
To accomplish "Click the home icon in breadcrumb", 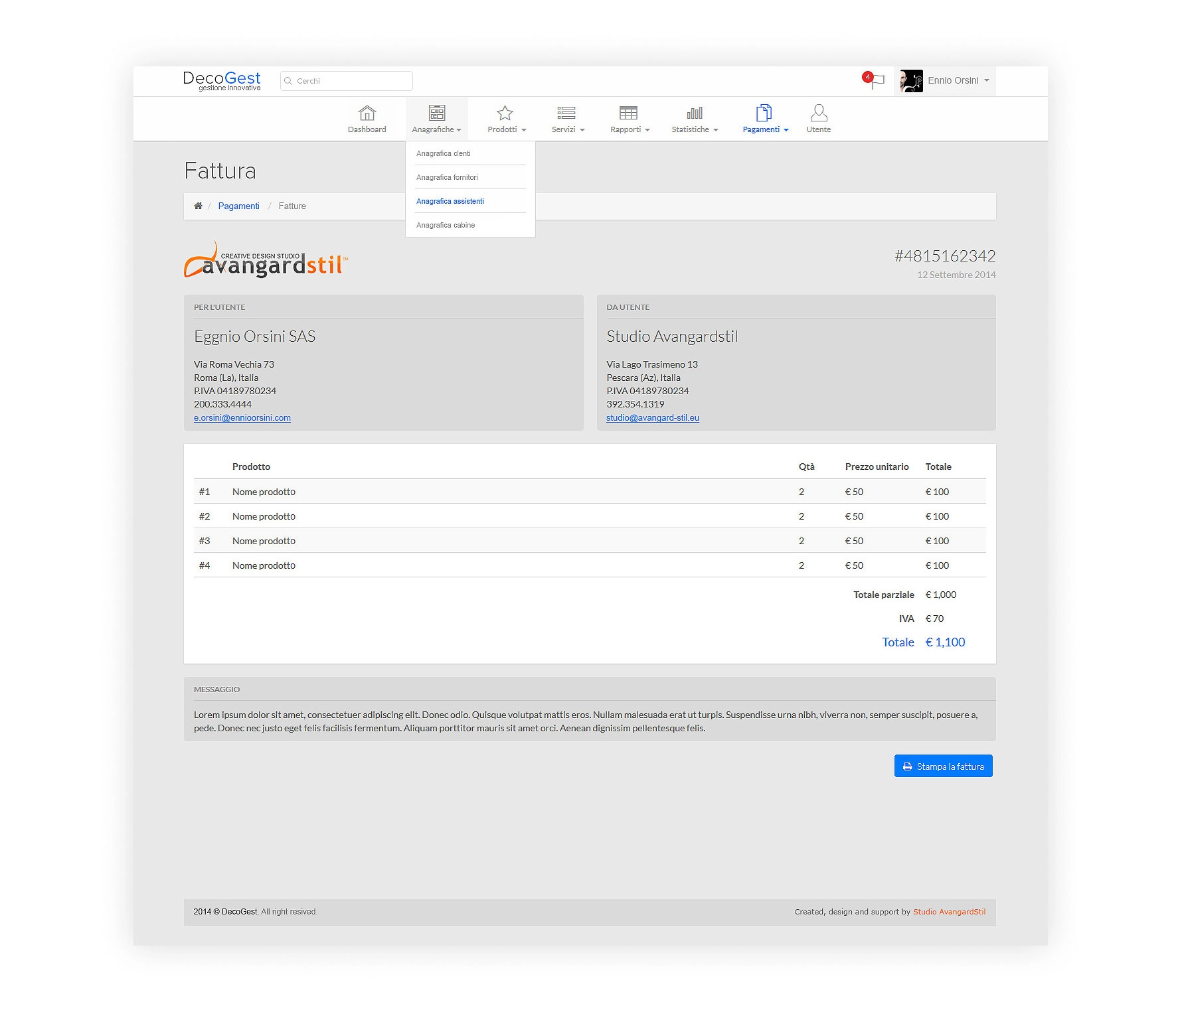I will click(x=198, y=206).
